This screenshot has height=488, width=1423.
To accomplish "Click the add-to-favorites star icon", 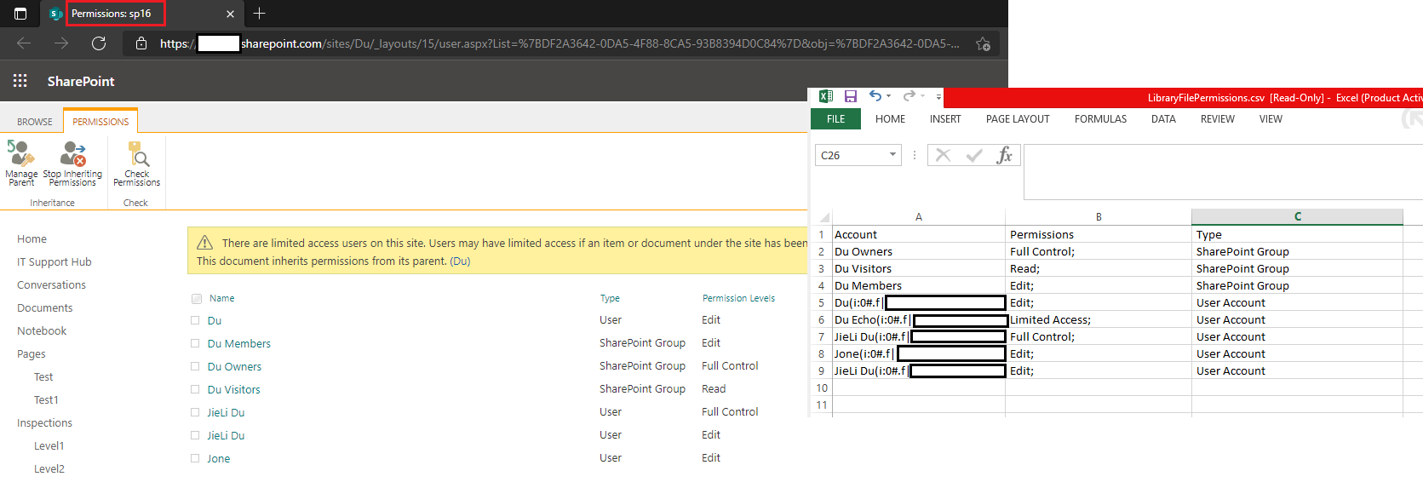I will 983,44.
